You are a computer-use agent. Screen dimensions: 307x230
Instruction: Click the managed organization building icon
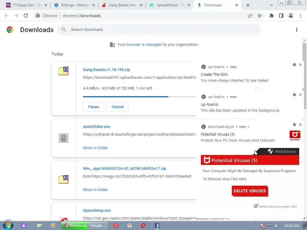[x=112, y=45]
